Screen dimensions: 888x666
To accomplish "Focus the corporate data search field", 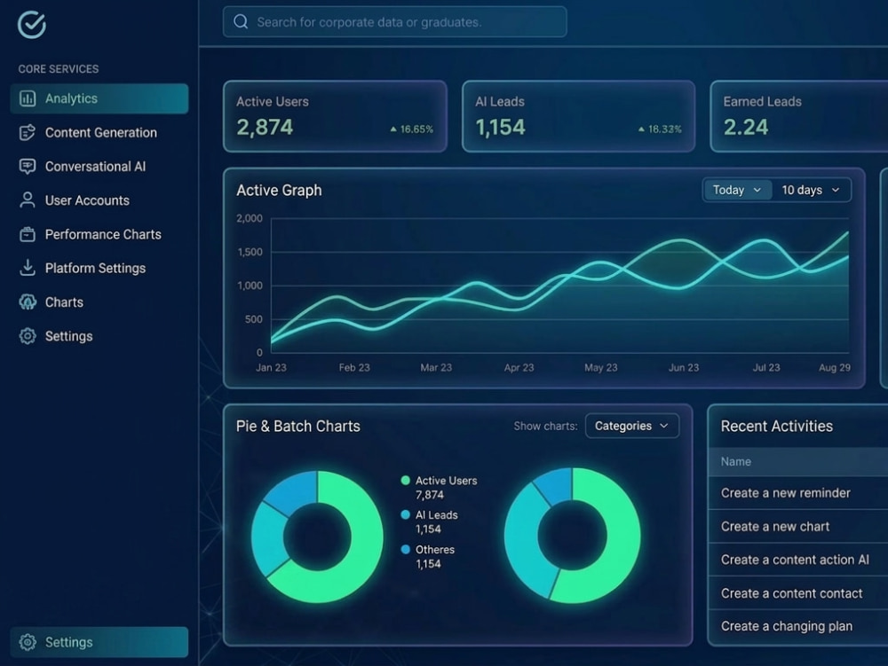I will coord(395,21).
